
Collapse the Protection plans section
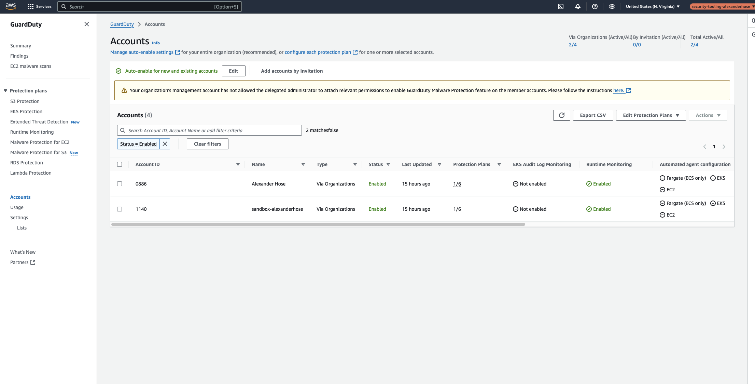click(5, 91)
